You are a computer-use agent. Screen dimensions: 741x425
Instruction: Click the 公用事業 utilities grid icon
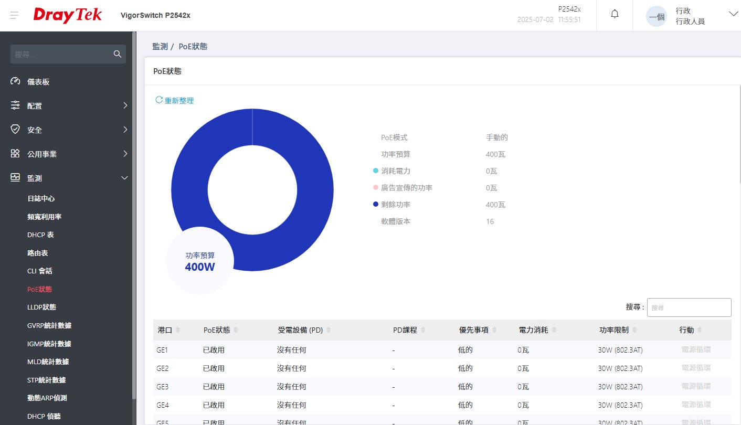tap(15, 154)
